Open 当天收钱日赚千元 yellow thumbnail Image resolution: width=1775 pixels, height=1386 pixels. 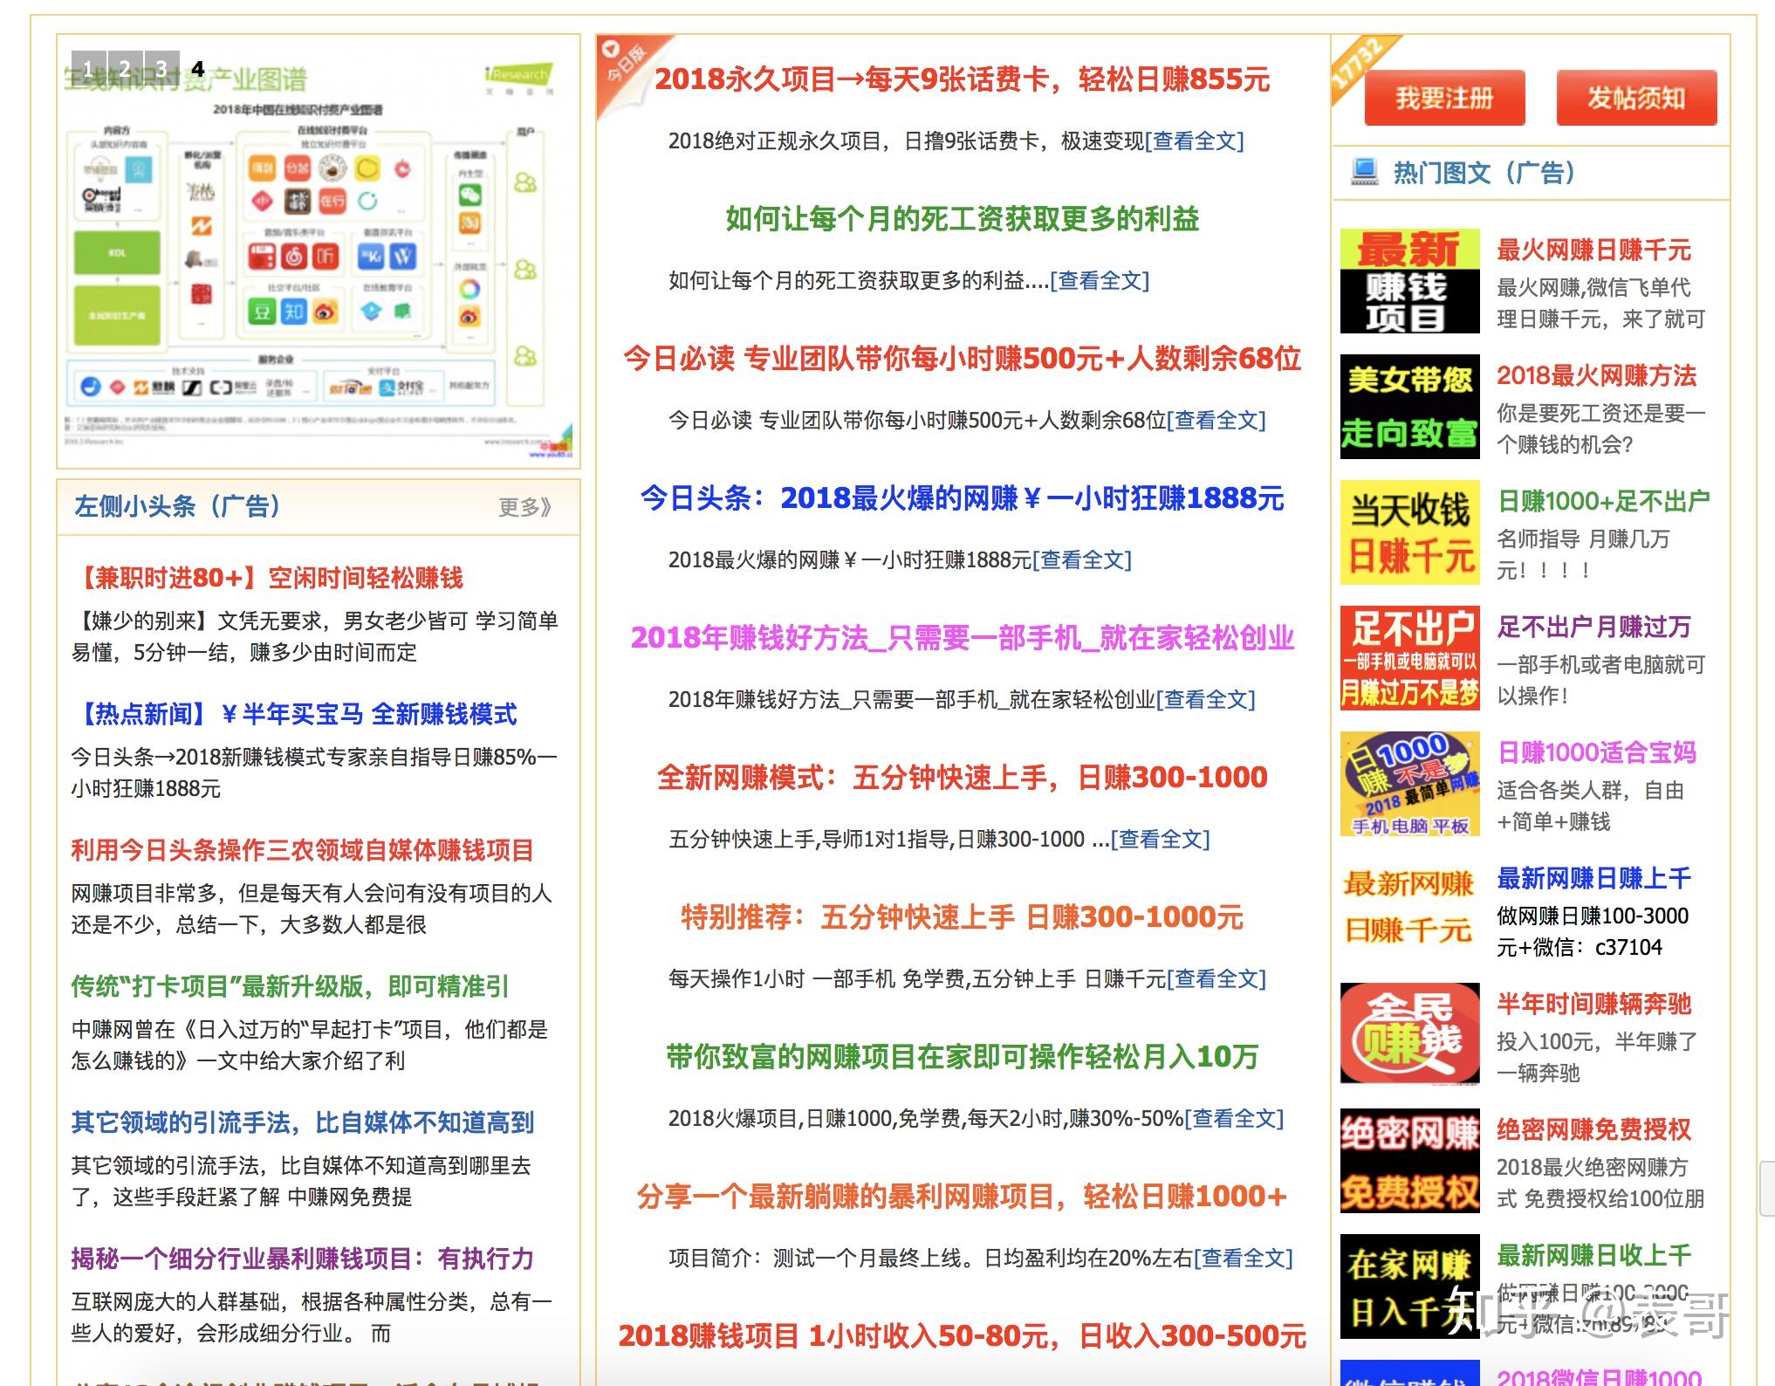(1409, 532)
